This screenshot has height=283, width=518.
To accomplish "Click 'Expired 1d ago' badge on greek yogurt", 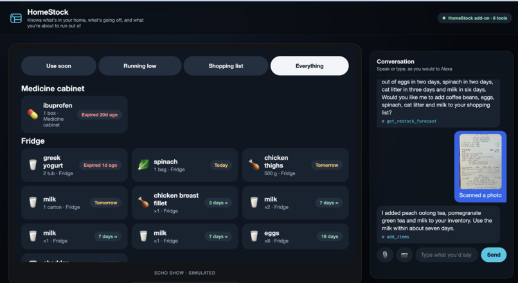I will coord(100,165).
